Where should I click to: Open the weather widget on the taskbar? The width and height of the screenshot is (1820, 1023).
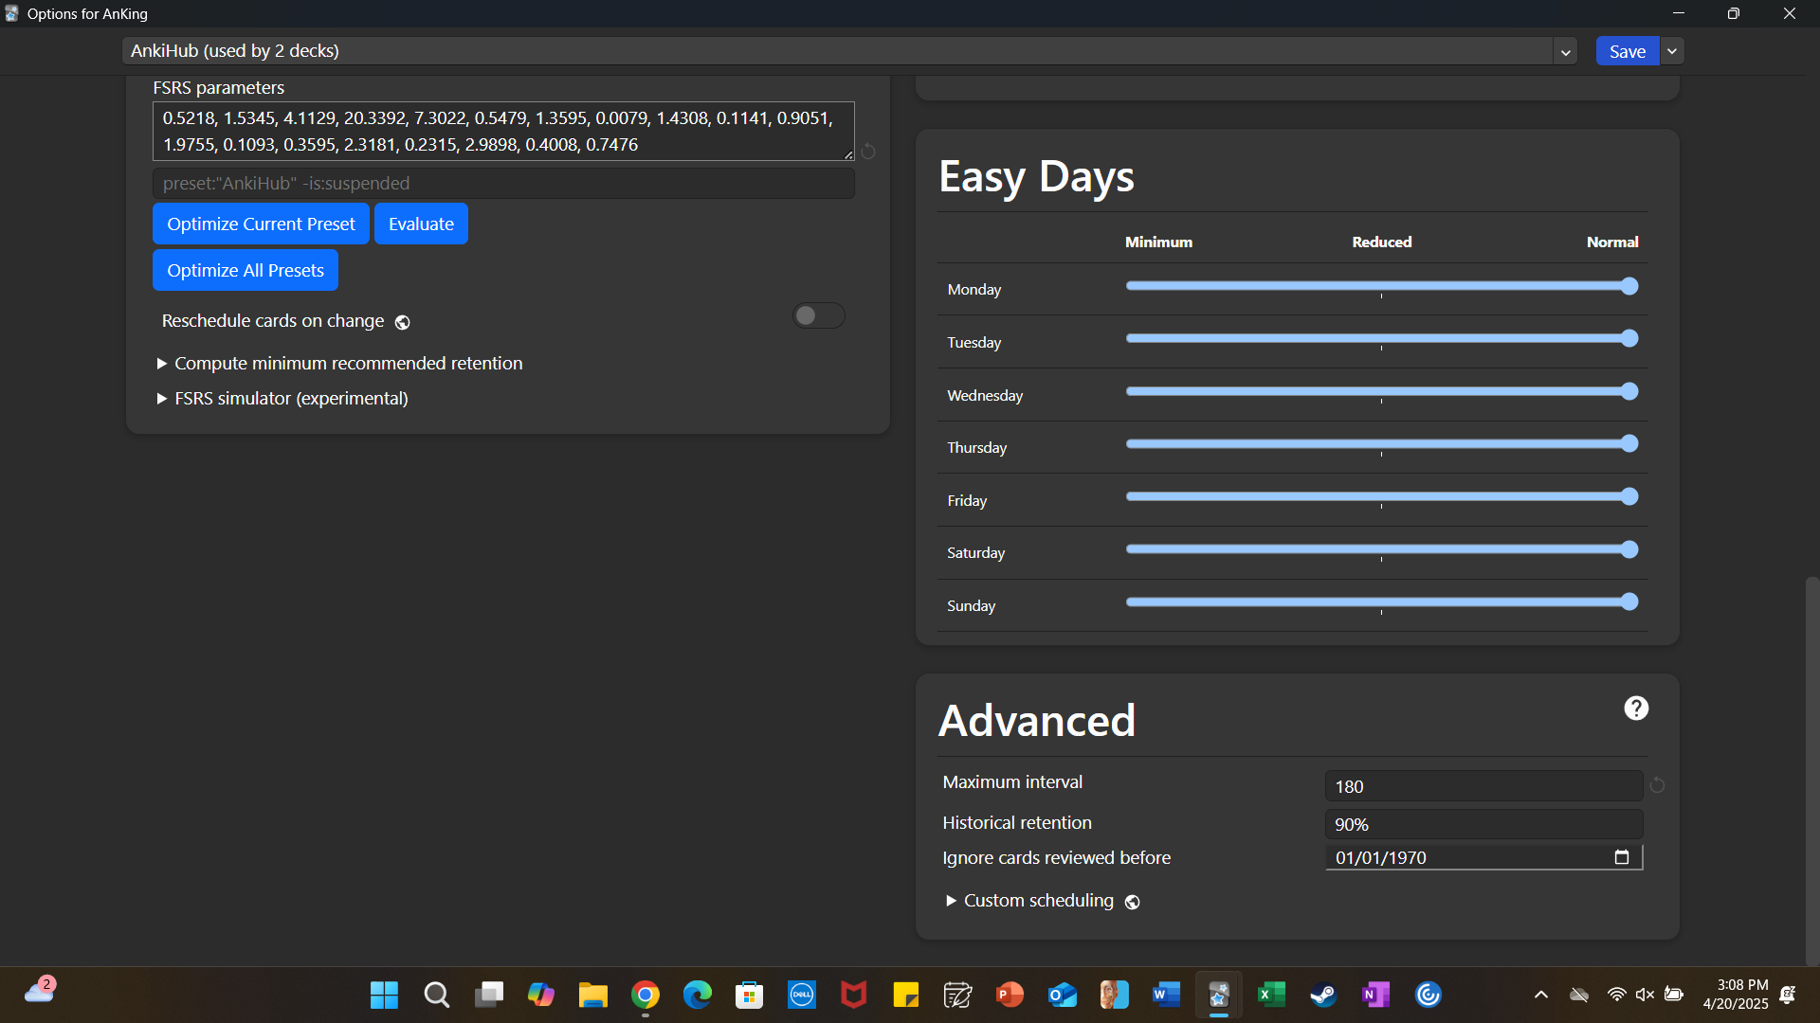coord(40,992)
